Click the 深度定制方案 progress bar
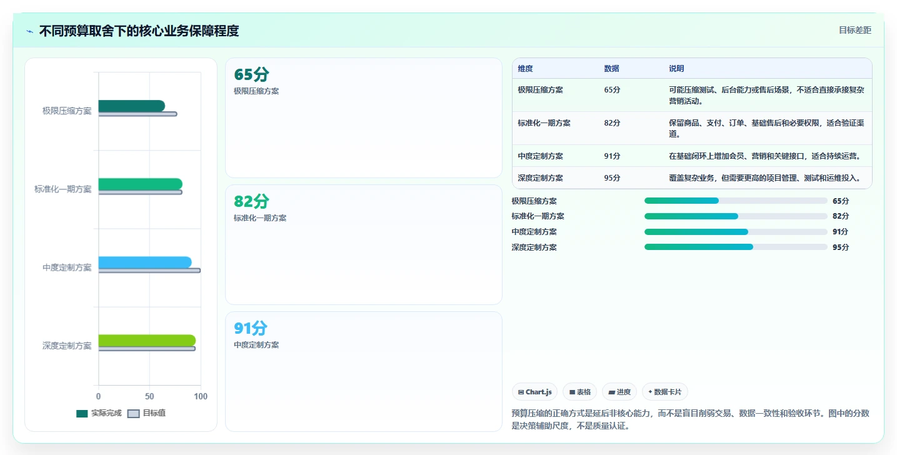897x455 pixels. click(736, 247)
